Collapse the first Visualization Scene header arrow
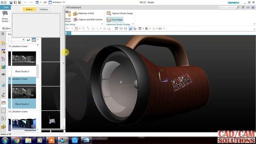The width and height of the screenshot is (256, 144). [x=38, y=45]
